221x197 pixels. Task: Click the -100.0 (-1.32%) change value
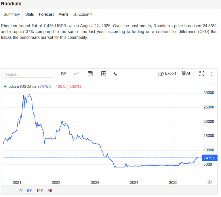(x=68, y=87)
